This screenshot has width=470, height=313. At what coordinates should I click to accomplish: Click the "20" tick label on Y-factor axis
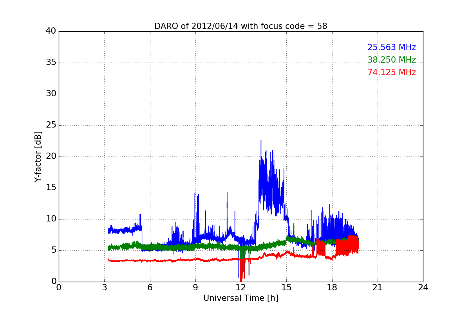[51, 156]
